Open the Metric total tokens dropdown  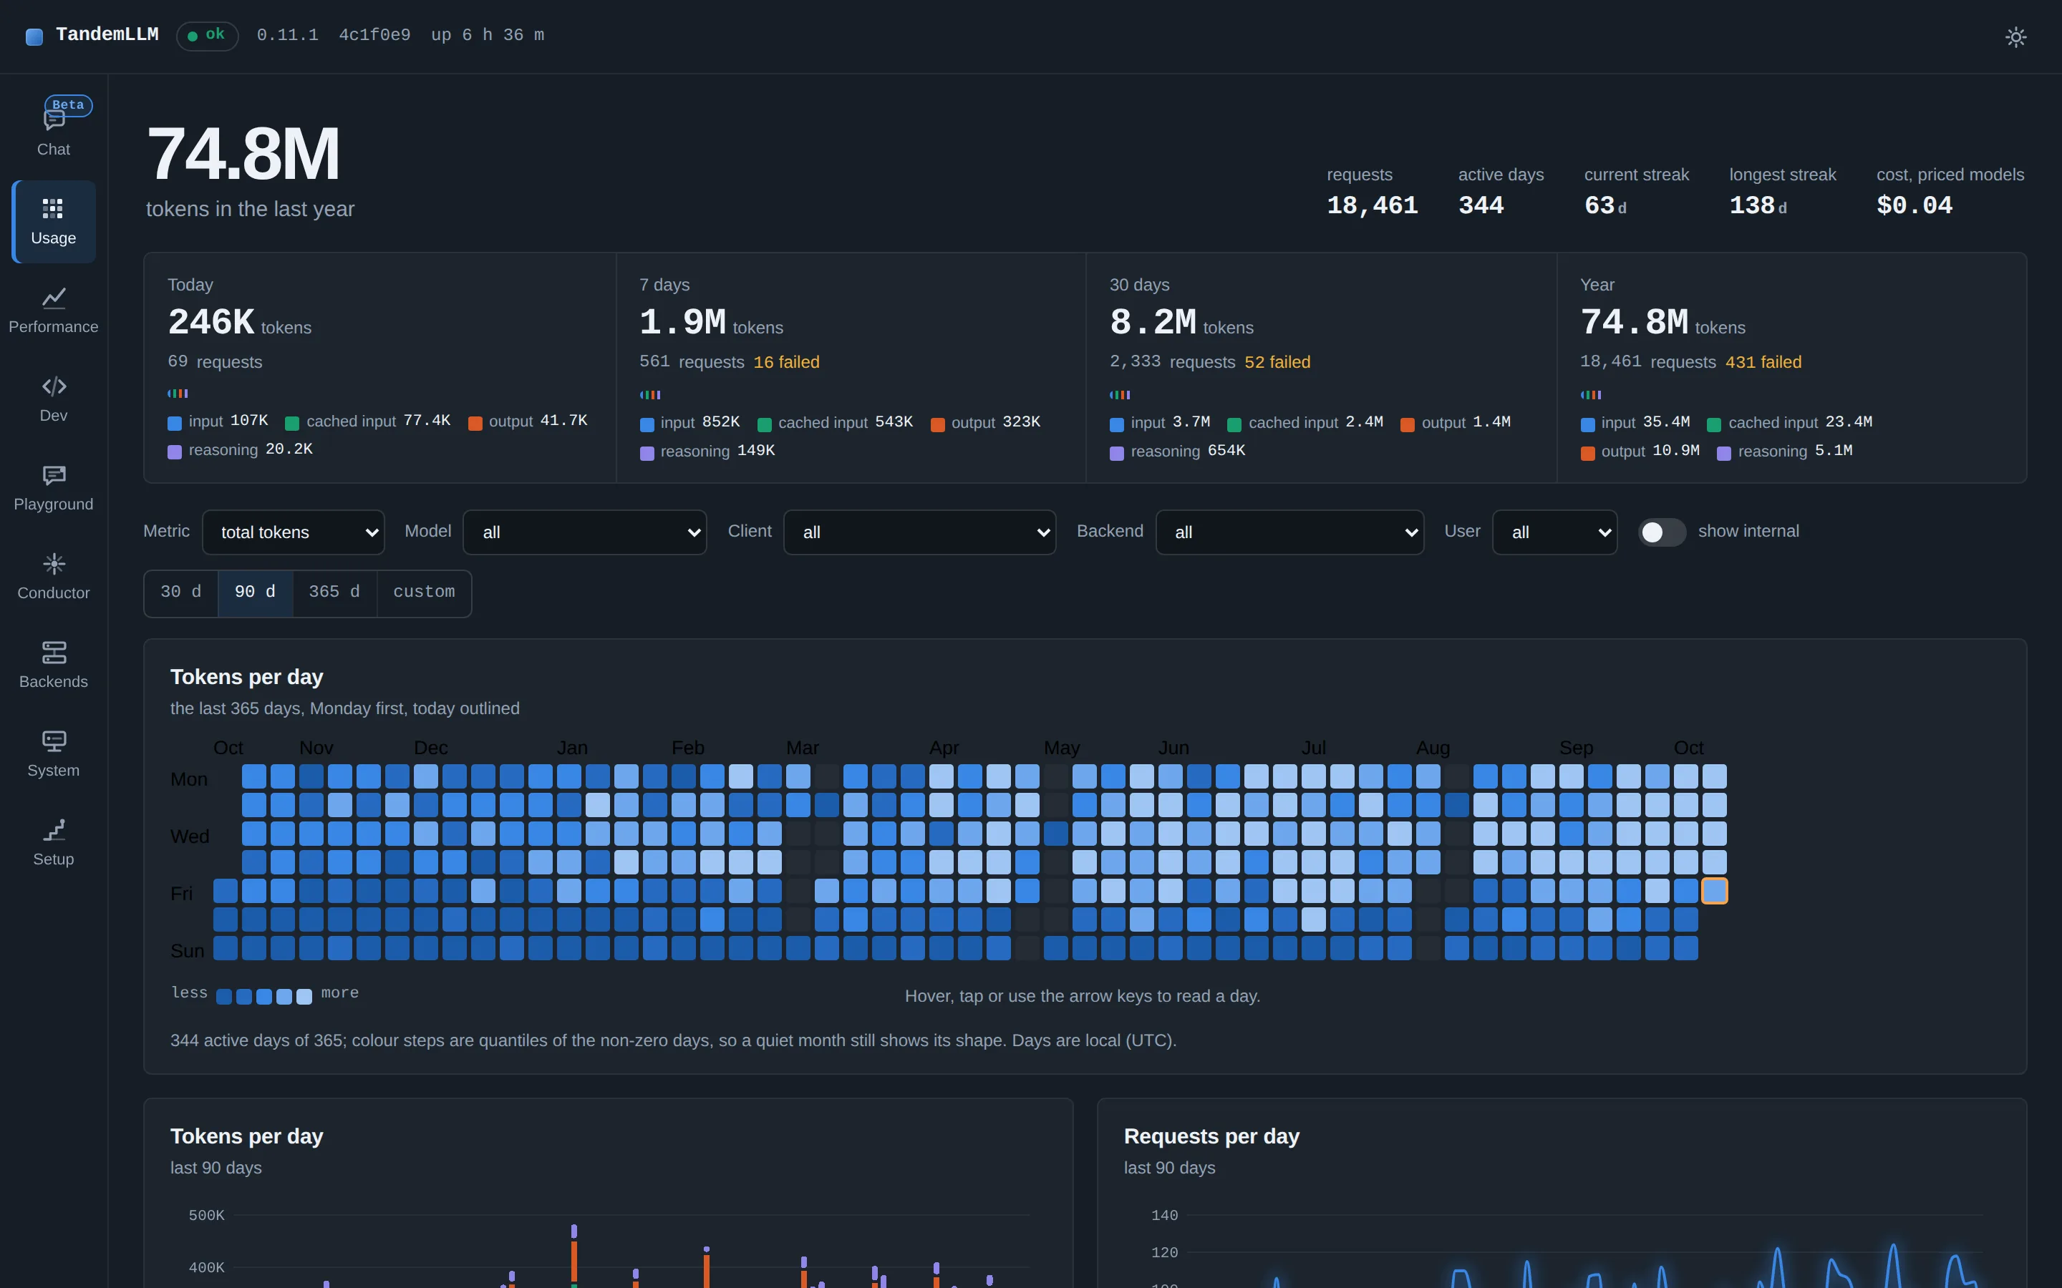click(x=293, y=532)
